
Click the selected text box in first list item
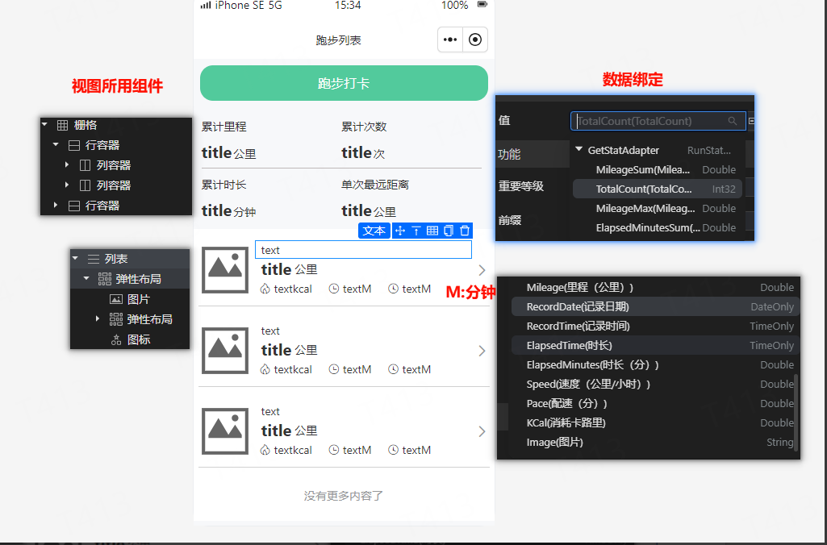click(363, 250)
